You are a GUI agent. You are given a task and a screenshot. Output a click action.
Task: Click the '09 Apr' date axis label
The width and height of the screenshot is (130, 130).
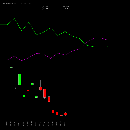(56, 124)
